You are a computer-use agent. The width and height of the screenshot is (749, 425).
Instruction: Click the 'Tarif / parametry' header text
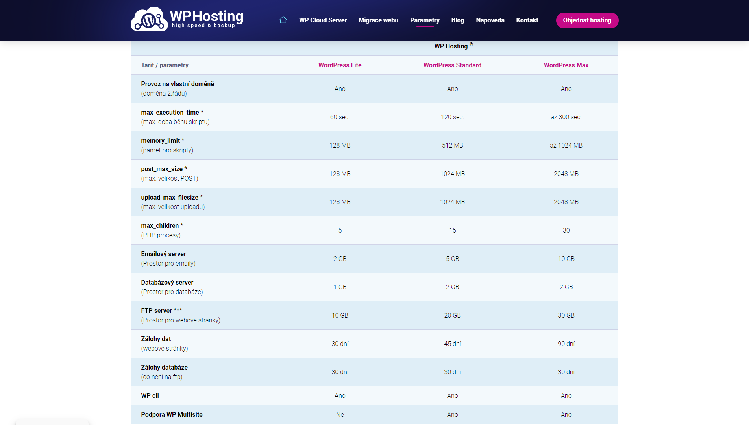pos(165,65)
